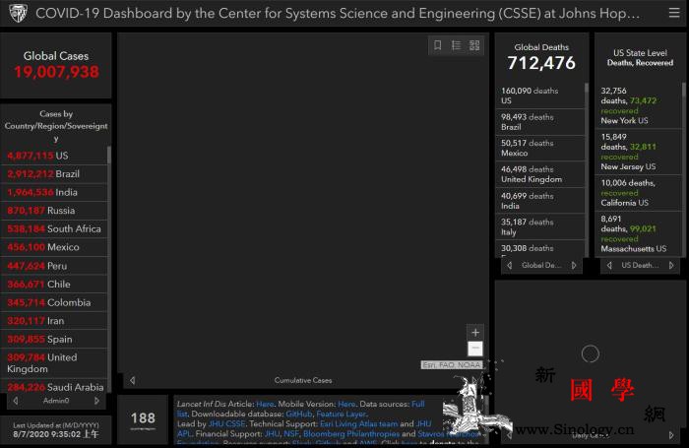Click the Johns Hopkins shield logo

(18, 13)
